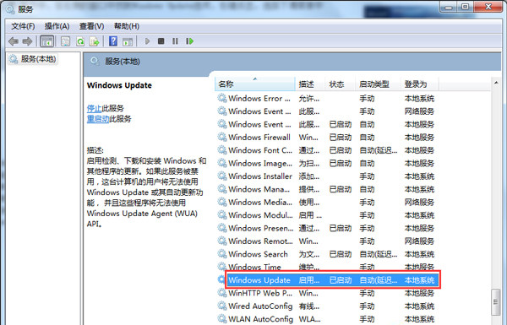
Task: Click the Start service play icon
Action: pos(147,41)
